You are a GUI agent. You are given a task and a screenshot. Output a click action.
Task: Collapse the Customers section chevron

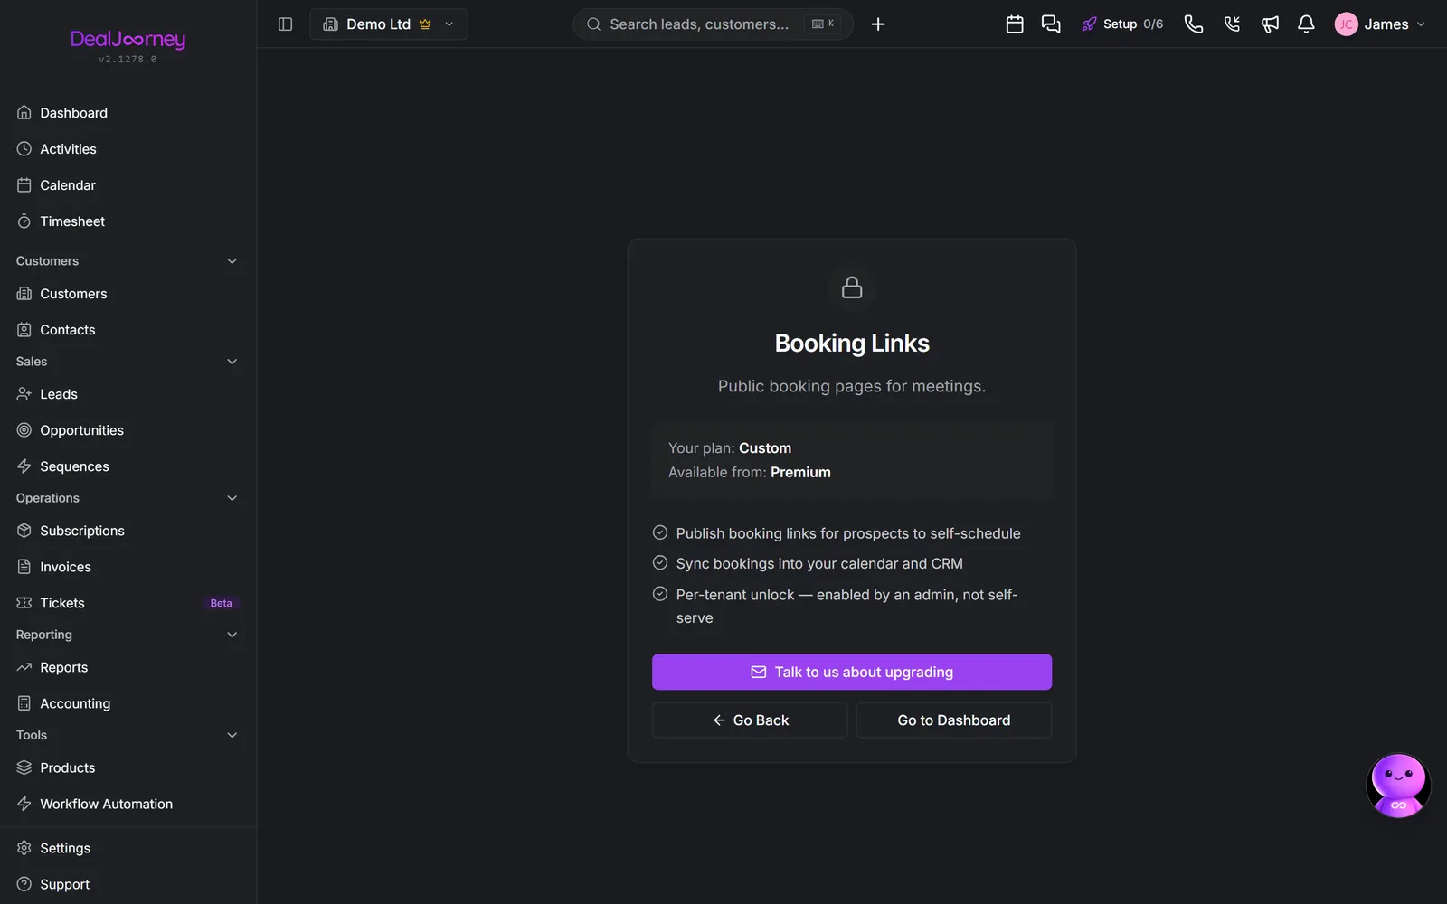(x=232, y=261)
